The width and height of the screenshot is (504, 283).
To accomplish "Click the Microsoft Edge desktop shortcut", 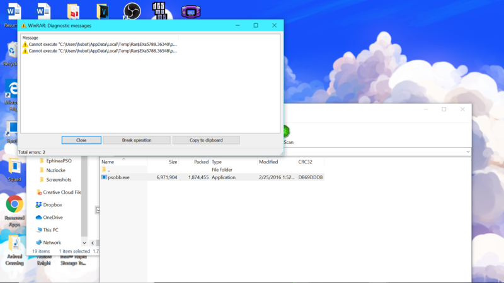I will [x=11, y=90].
